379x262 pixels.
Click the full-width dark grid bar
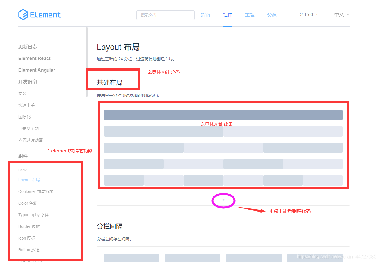pos(223,115)
